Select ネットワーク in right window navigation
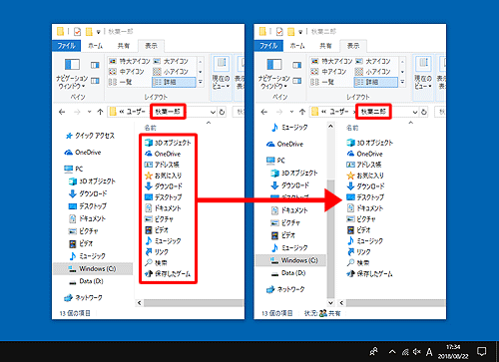The height and width of the screenshot is (362, 499). coord(285,289)
